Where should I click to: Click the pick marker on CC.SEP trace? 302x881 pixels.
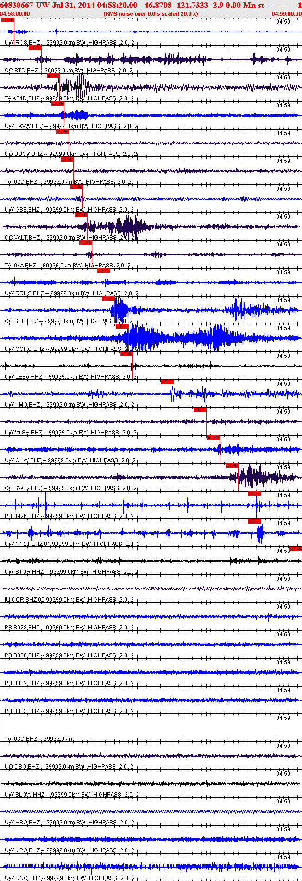click(108, 298)
